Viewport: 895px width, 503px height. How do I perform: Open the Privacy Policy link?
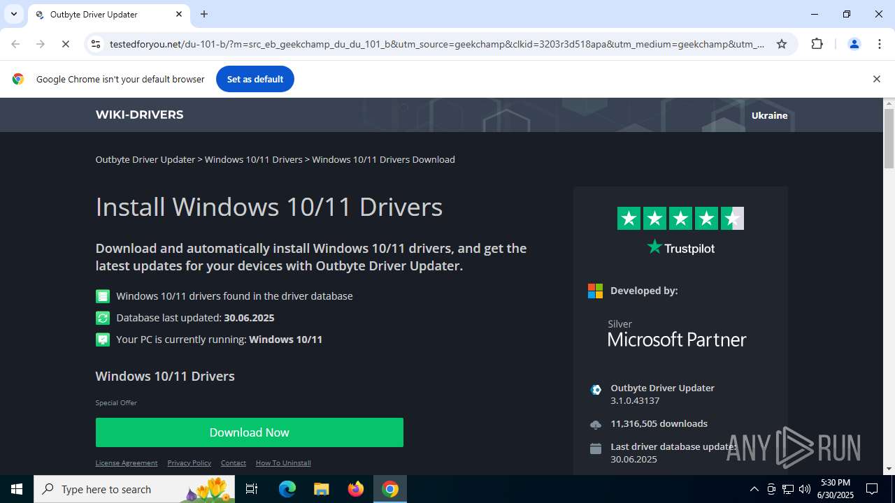189,462
